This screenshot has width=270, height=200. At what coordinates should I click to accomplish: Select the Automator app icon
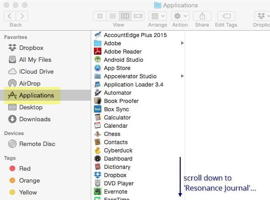[98, 93]
